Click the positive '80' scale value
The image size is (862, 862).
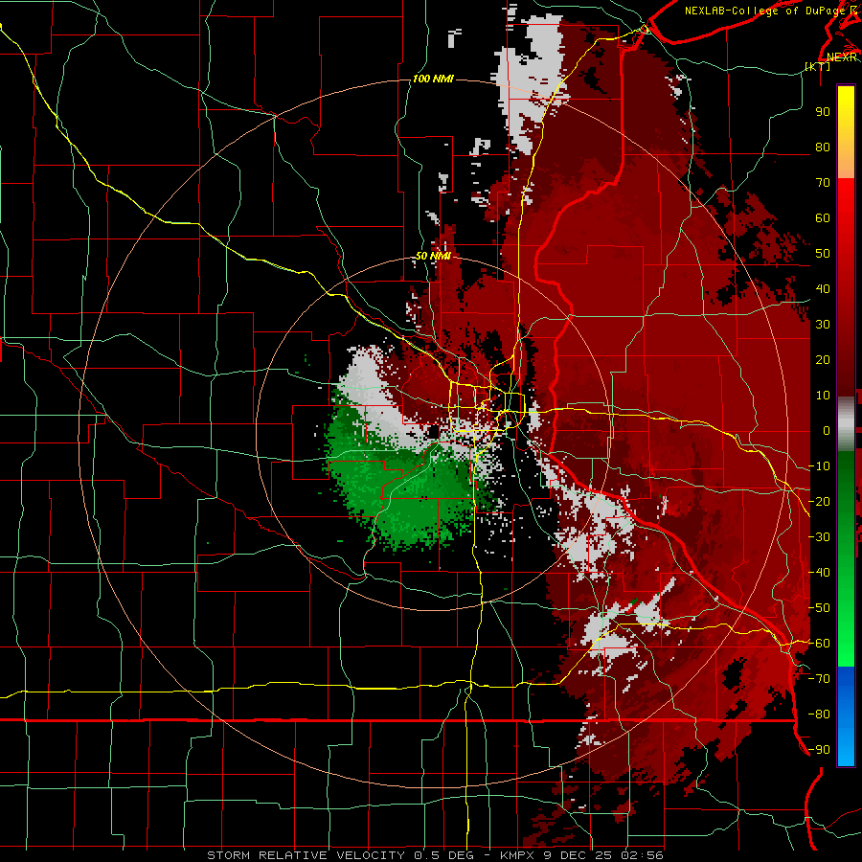[823, 147]
